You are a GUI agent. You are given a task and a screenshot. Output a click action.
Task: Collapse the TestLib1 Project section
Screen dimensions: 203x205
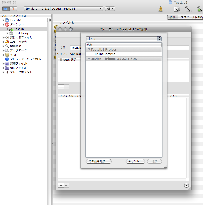click(89, 49)
